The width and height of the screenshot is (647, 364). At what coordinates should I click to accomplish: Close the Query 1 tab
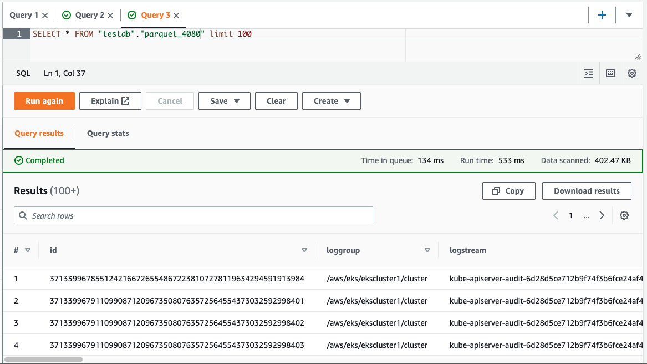pyautogui.click(x=45, y=16)
